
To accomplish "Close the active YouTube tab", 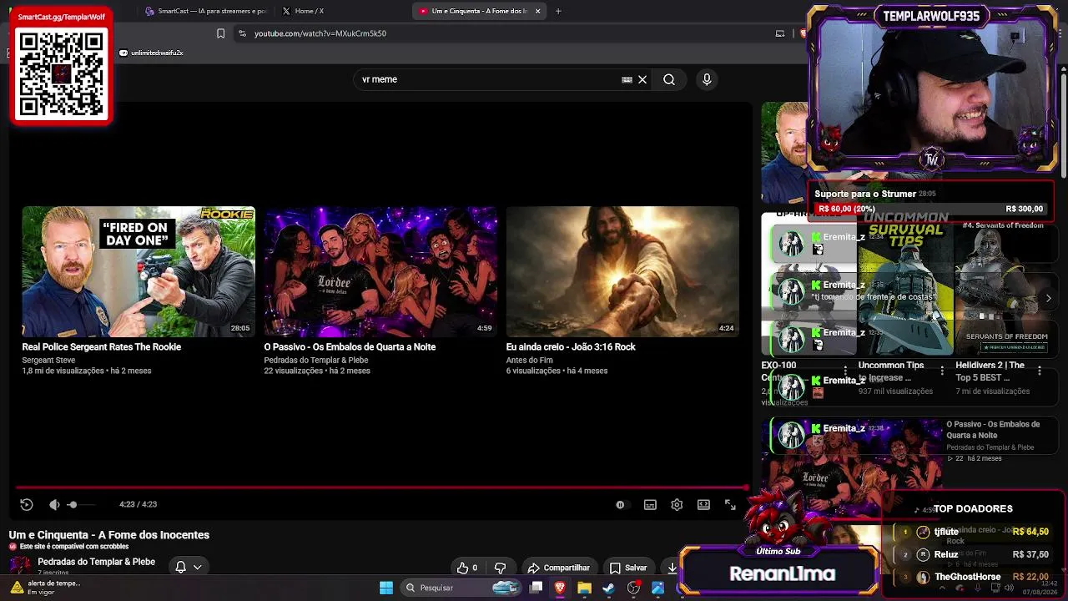I will (x=538, y=11).
